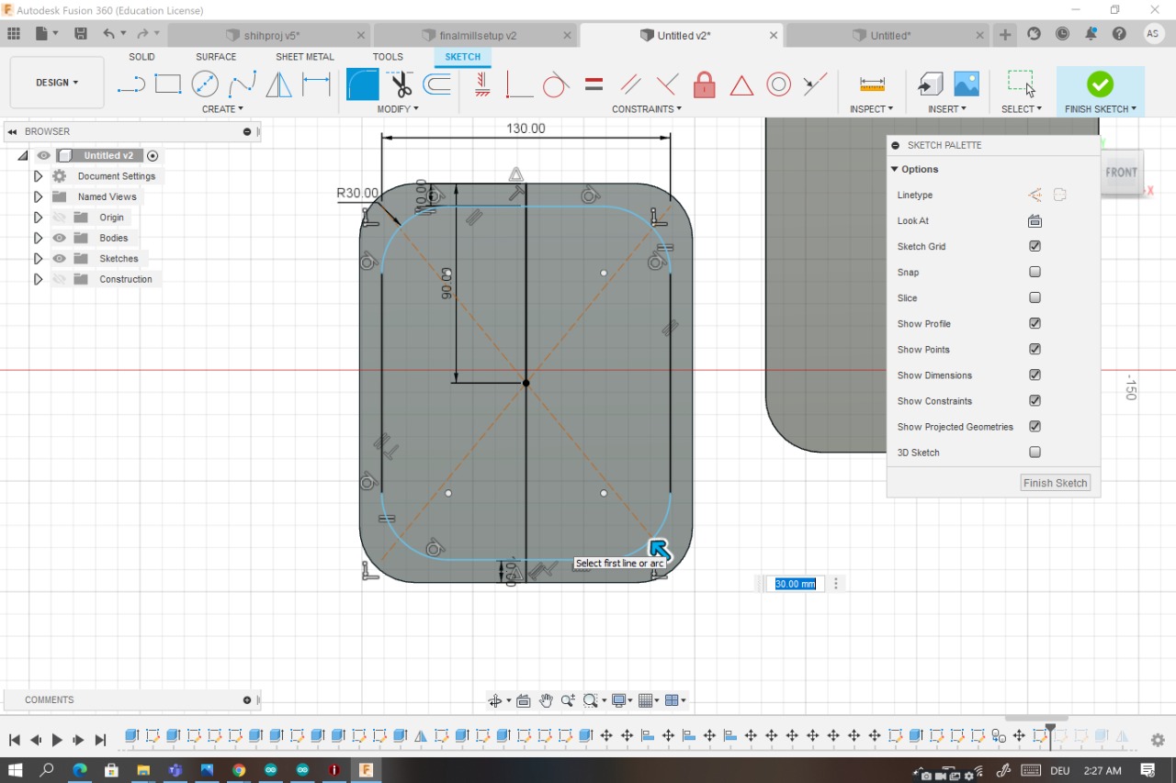Enable the Snap checkbox
1176x783 pixels.
point(1035,273)
